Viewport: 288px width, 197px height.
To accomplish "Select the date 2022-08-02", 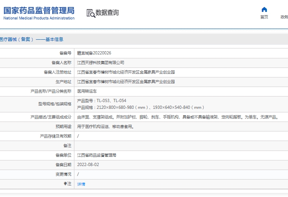I will pos(88,164).
